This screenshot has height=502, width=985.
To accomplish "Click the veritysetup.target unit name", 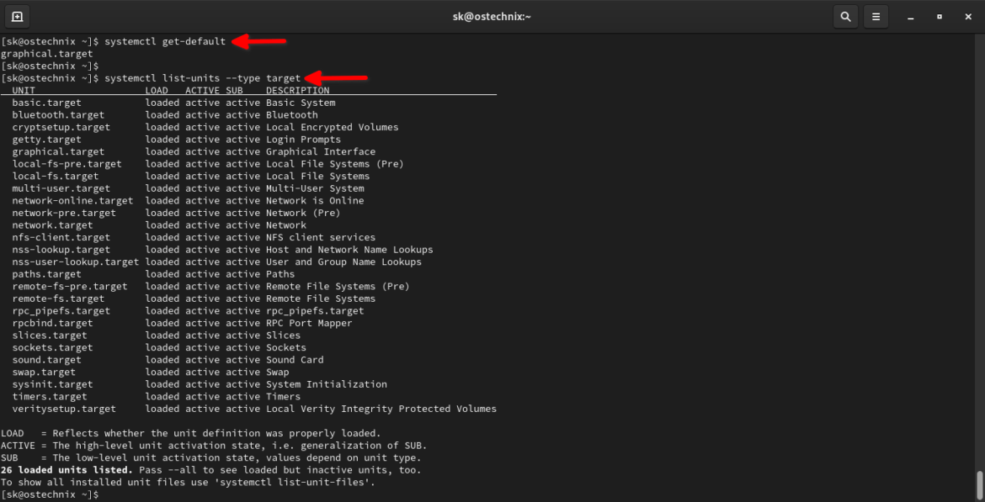I will click(x=64, y=409).
